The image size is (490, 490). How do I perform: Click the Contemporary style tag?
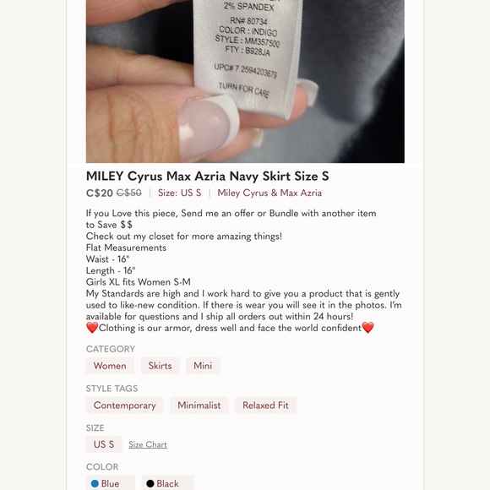point(125,406)
